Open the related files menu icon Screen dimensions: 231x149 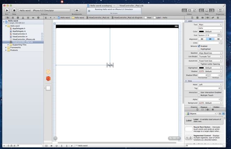pyautogui.click(x=46, y=18)
